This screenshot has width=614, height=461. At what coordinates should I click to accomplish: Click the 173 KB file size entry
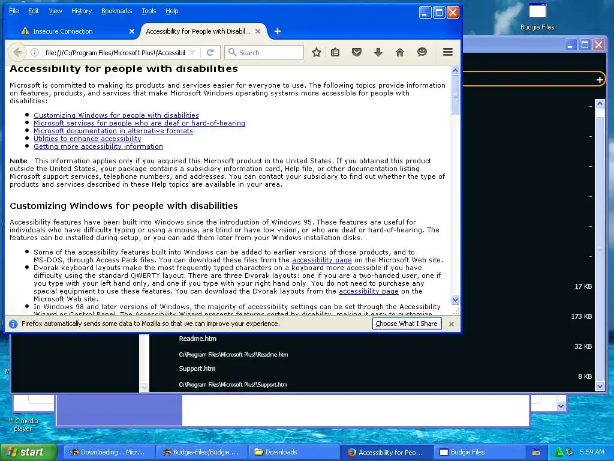[582, 317]
